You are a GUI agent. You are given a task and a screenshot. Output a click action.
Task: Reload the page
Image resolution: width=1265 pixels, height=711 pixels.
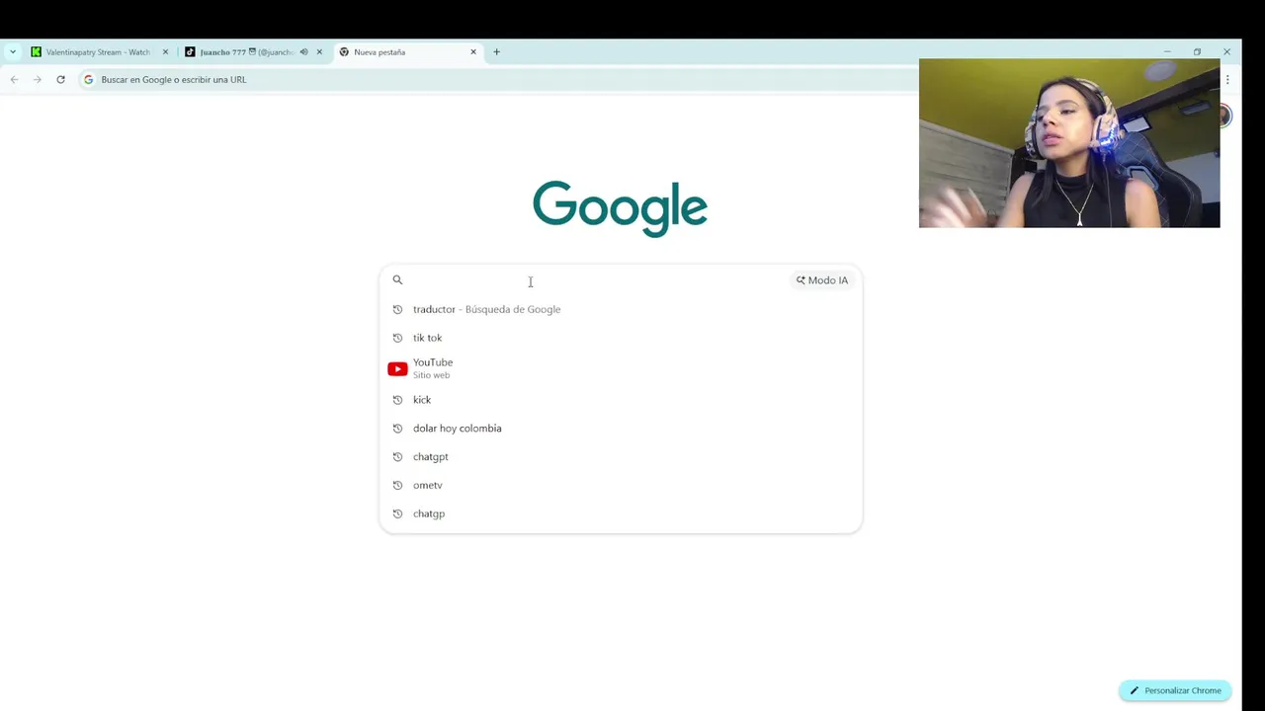click(x=60, y=80)
